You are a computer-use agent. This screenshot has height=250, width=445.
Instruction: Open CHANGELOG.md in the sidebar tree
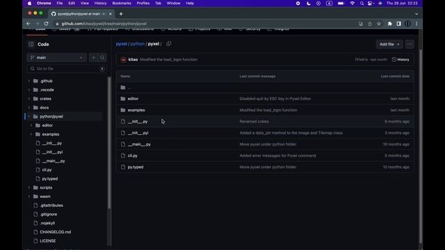click(56, 232)
